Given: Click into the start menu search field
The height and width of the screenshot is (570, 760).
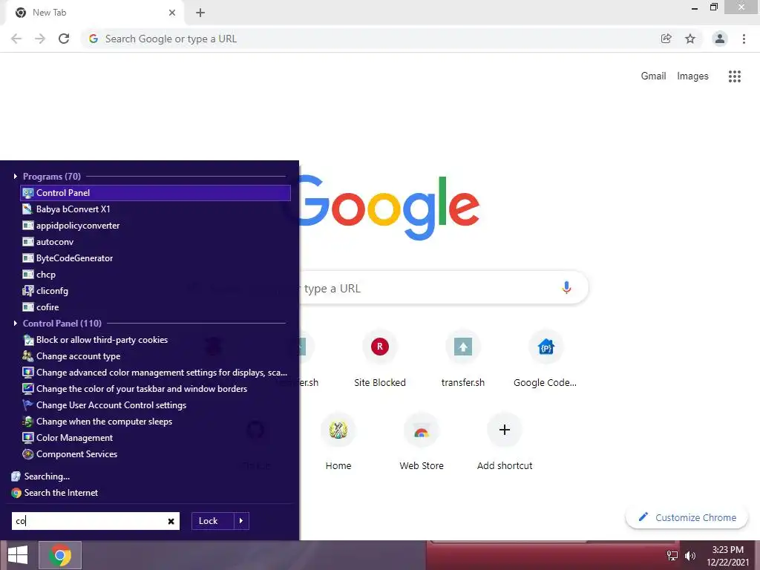Looking at the screenshot, I should pos(88,521).
